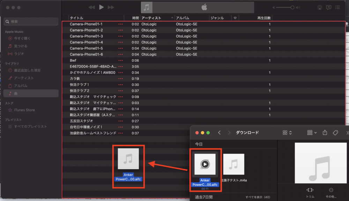Screen dimensions: 349x201
Task: Show lyrics with the speech bubble icon
Action: pos(328,7)
